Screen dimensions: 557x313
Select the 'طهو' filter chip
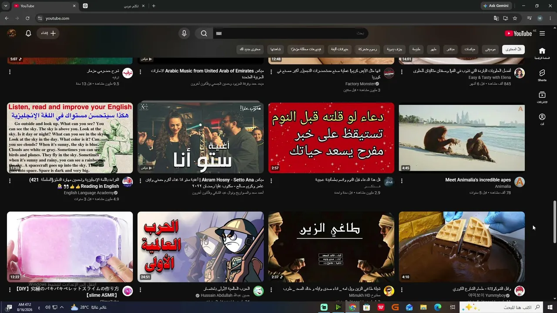pyautogui.click(x=433, y=49)
